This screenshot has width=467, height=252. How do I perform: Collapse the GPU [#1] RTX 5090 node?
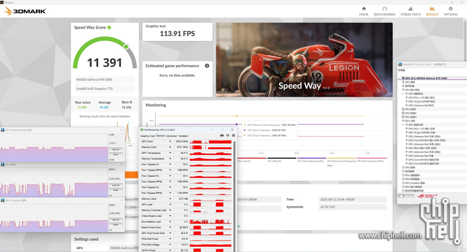coord(399,78)
